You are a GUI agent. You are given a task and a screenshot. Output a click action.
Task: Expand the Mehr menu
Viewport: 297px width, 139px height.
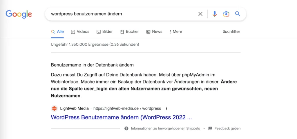pos(176,32)
